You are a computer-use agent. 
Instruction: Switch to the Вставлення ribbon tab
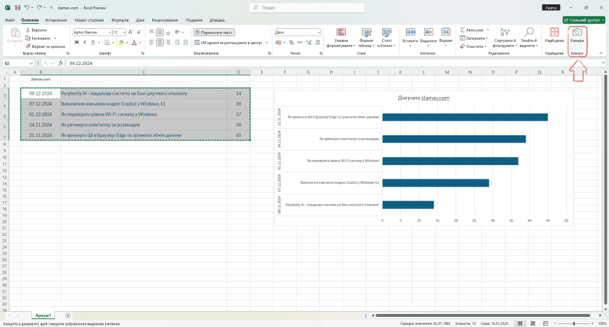tap(56, 20)
